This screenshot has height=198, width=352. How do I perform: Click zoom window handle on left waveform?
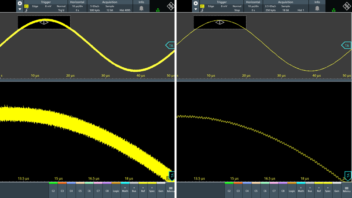tap(44, 22)
